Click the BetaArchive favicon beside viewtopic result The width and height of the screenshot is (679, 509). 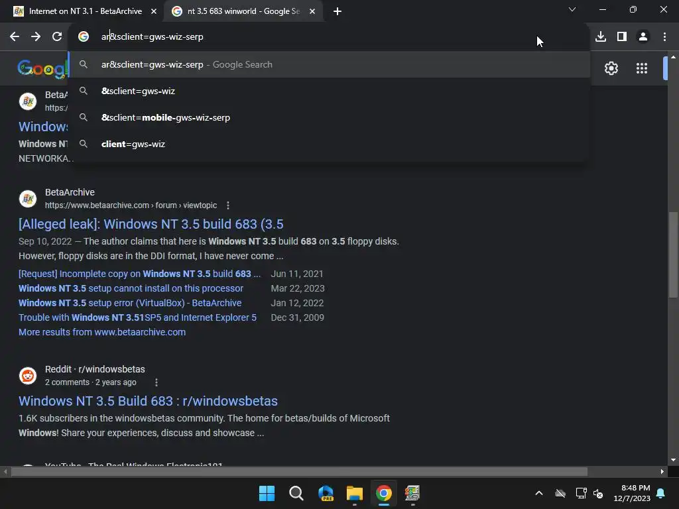pos(28,199)
